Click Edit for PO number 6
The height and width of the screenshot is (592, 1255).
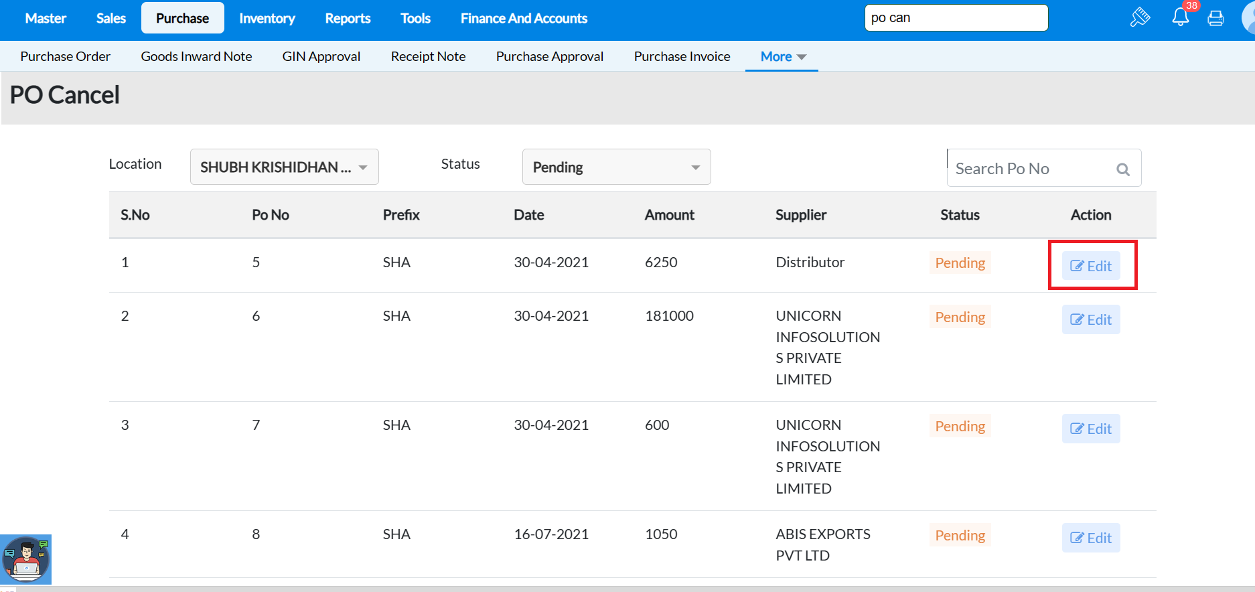click(x=1090, y=319)
